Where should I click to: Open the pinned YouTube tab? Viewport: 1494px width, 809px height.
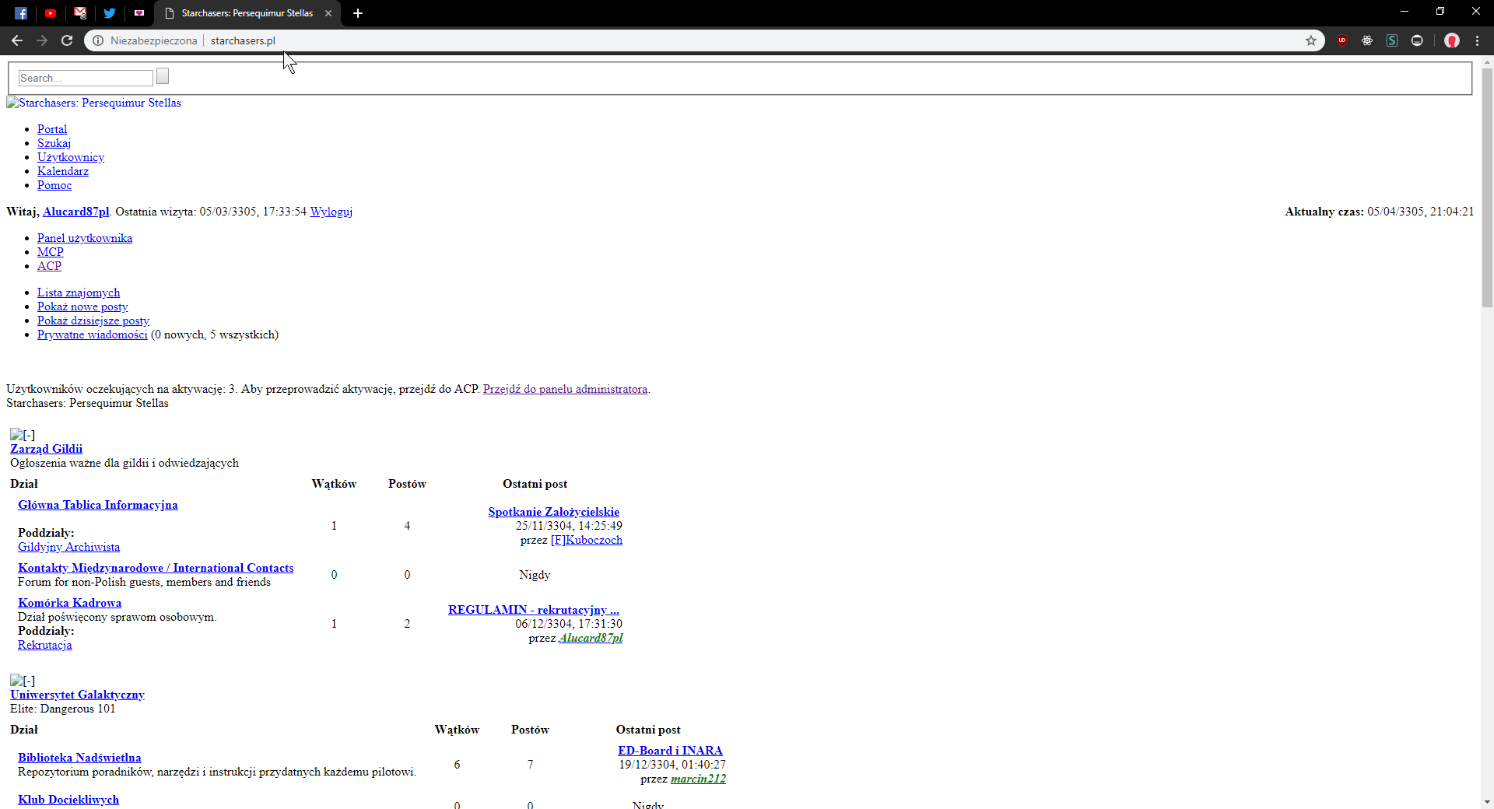(51, 13)
